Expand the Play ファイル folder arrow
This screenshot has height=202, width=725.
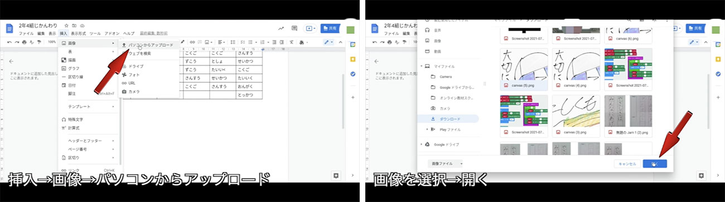click(x=428, y=129)
